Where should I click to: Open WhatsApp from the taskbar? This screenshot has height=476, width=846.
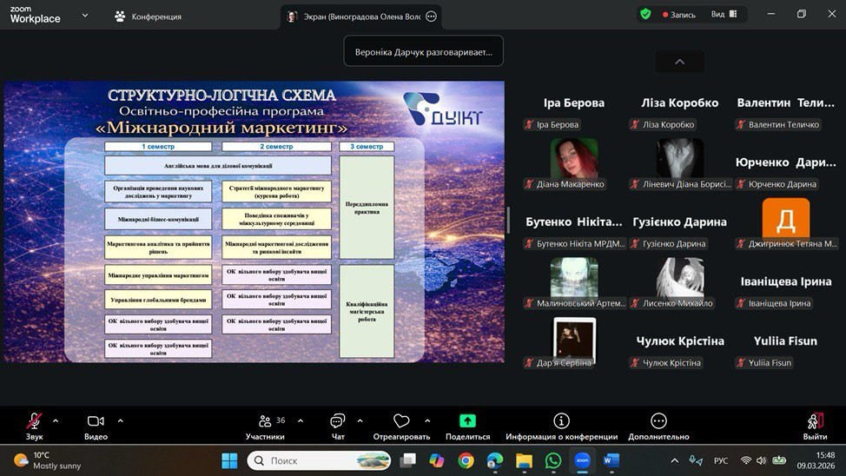click(x=553, y=460)
